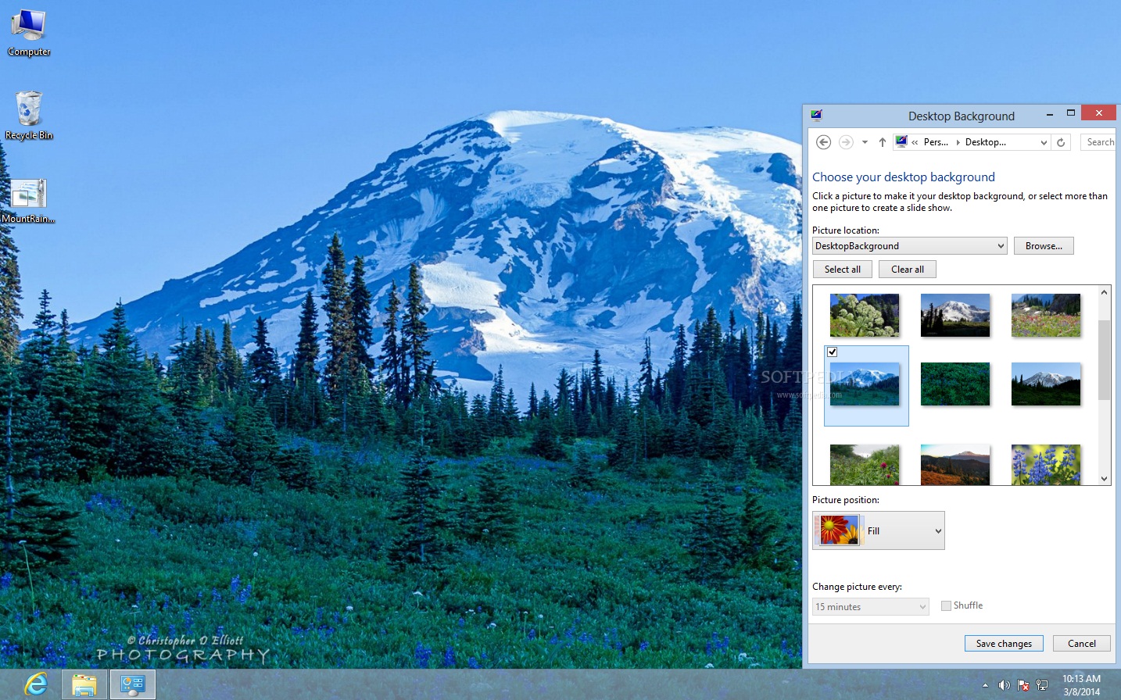Click the Clear all button
Screen dimensions: 1121x700
pos(908,270)
